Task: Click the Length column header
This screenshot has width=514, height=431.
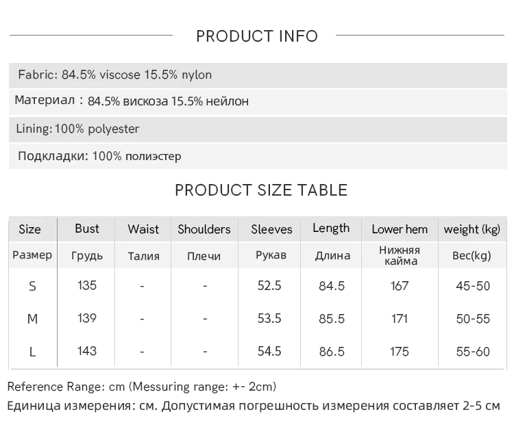Action: [331, 228]
